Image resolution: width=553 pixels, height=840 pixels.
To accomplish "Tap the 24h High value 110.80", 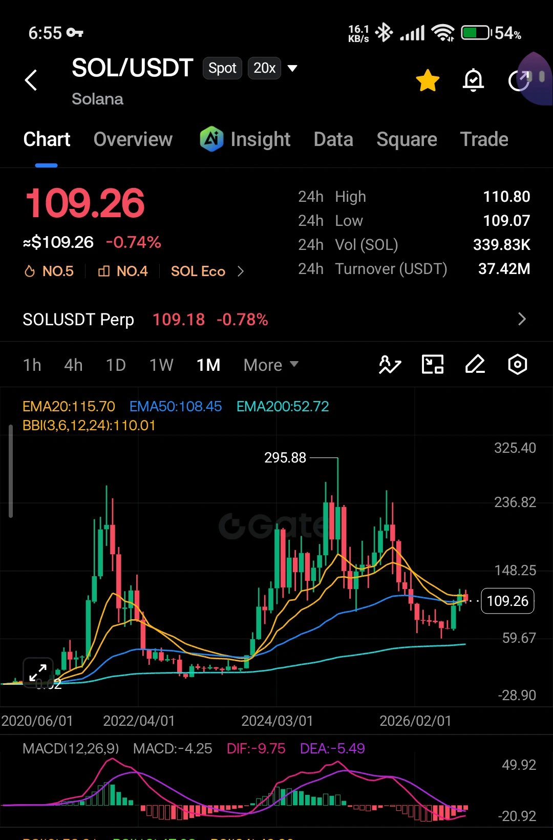I will click(506, 197).
